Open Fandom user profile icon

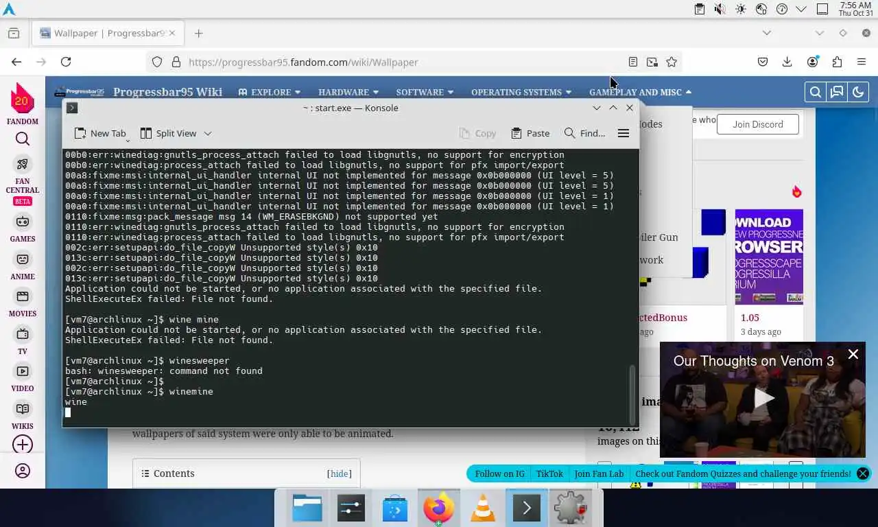(23, 471)
